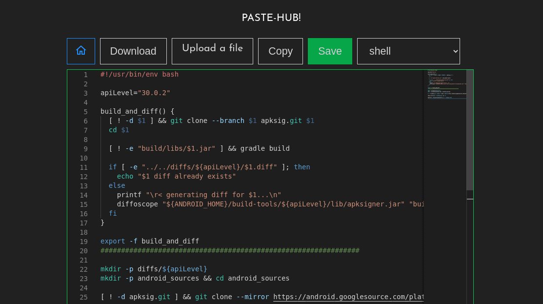The width and height of the screenshot is (543, 304).
Task: Place cursor on the shebang line
Action: [x=140, y=75]
